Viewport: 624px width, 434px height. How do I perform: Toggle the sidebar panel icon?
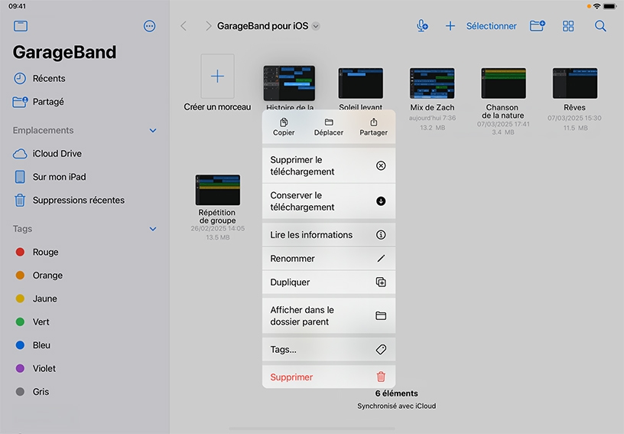pos(21,26)
